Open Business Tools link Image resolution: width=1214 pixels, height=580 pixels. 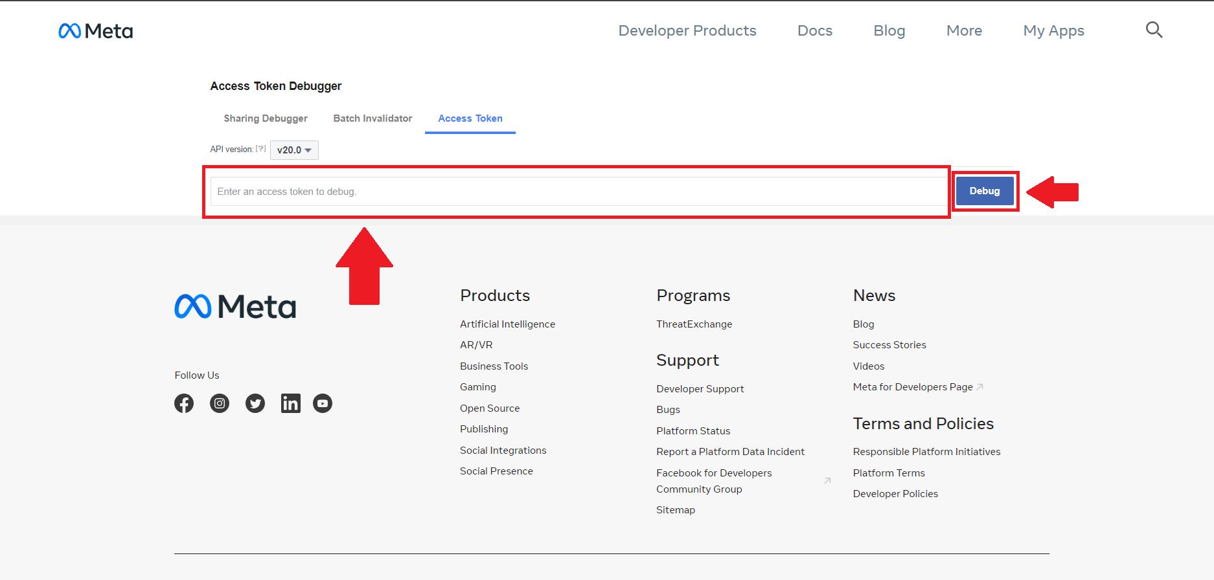494,366
